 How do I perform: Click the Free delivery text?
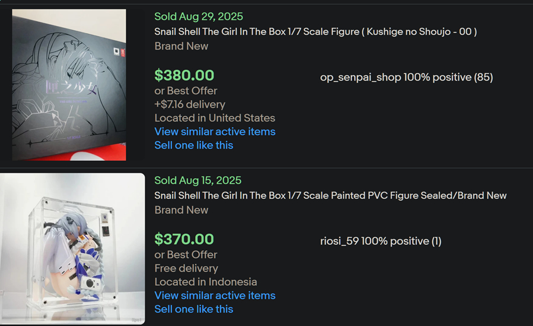[x=186, y=268]
